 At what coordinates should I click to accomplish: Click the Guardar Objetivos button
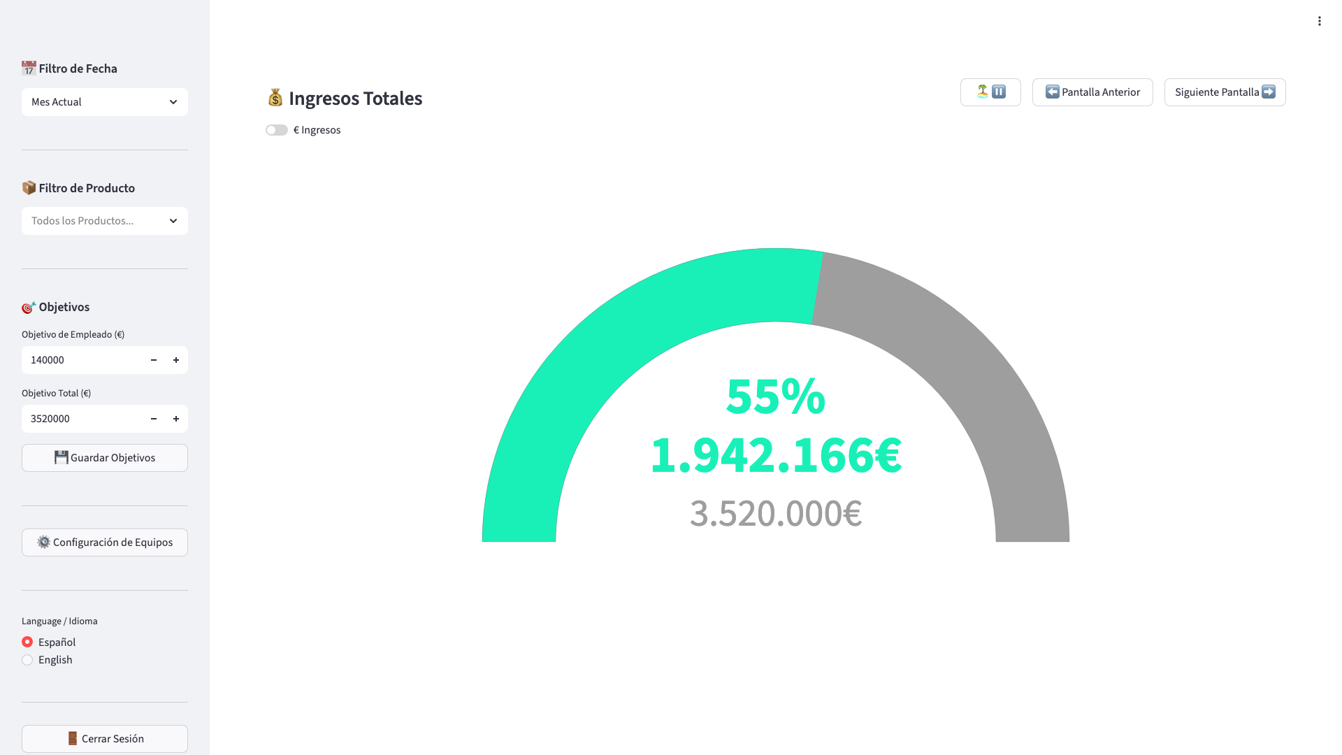[x=105, y=458]
